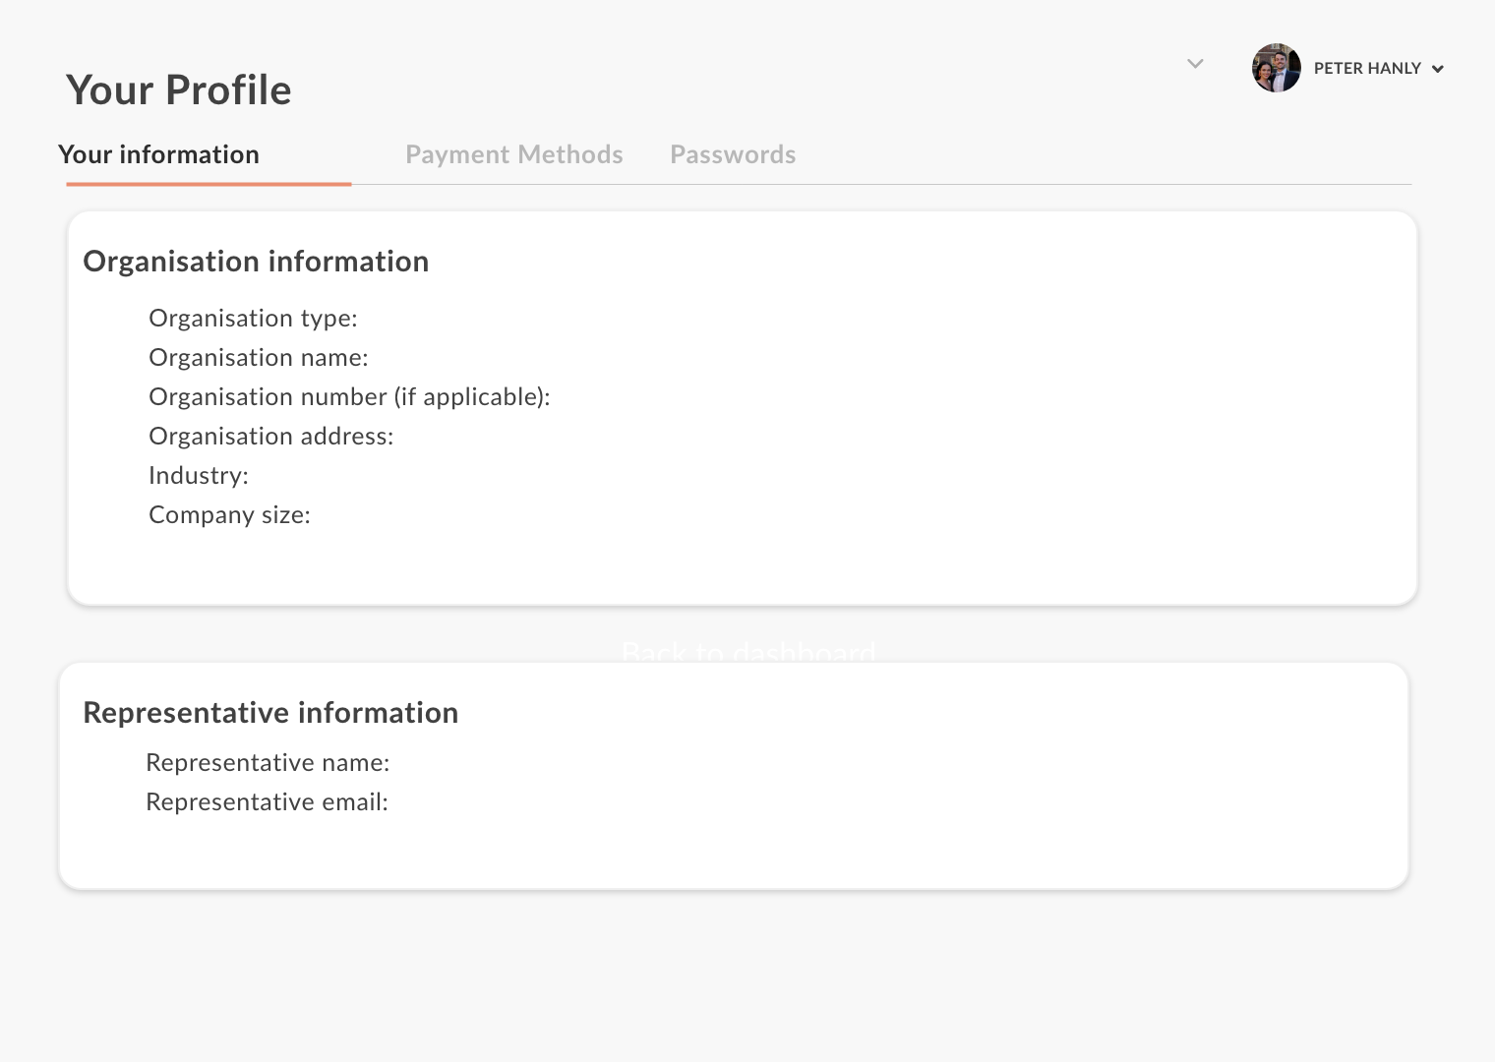Image resolution: width=1495 pixels, height=1062 pixels.
Task: Click the orange underline under Your information
Action: click(209, 184)
